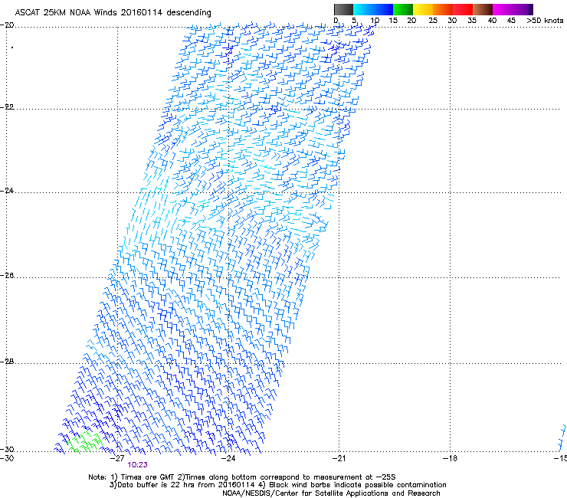Select the cyan-to-blue 5-15 knots color swatch
The width and height of the screenshot is (567, 498).
tap(373, 9)
